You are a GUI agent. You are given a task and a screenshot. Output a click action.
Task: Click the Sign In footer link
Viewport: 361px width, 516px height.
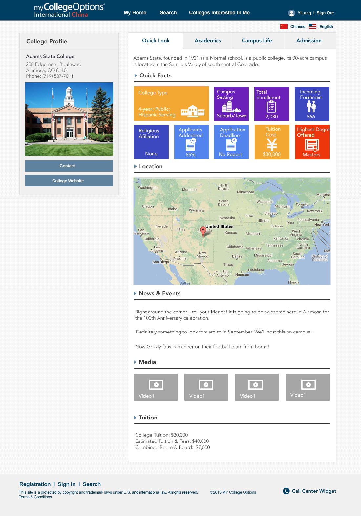(67, 484)
